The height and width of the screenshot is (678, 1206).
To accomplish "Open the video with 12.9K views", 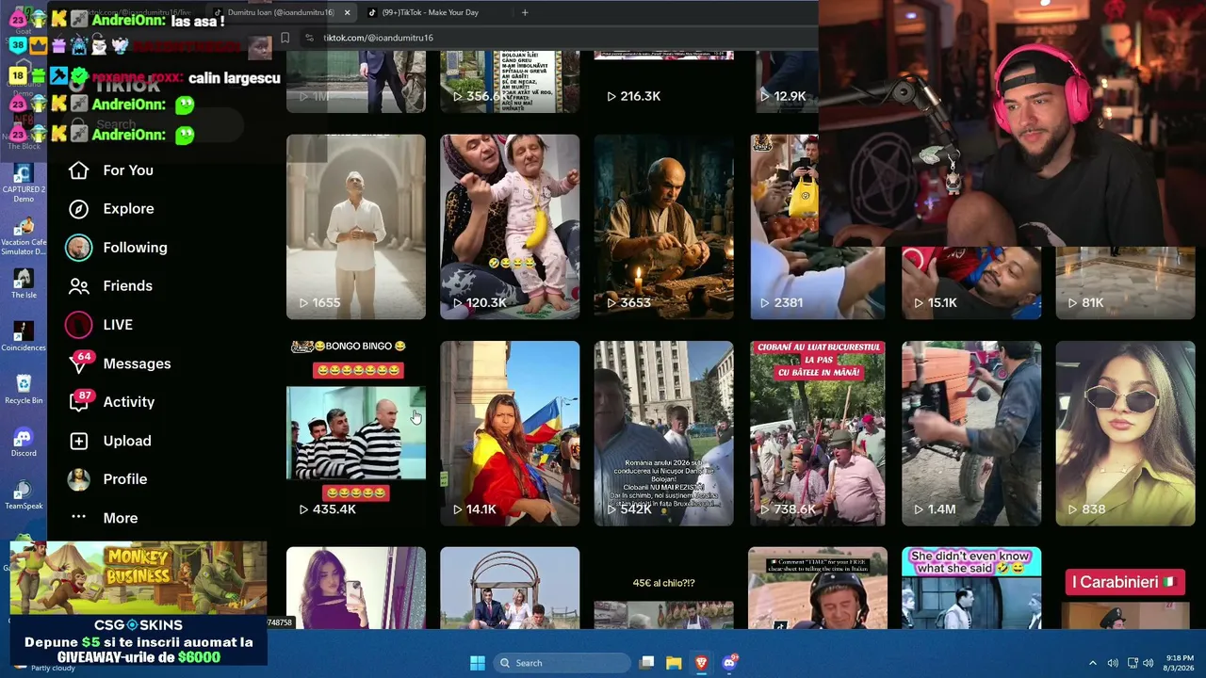I will (x=786, y=82).
